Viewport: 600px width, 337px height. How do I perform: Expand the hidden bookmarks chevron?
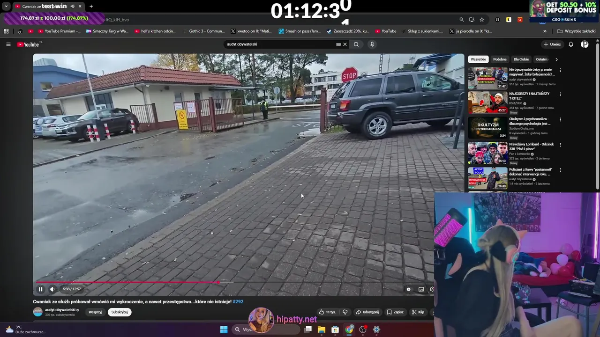[x=545, y=31]
